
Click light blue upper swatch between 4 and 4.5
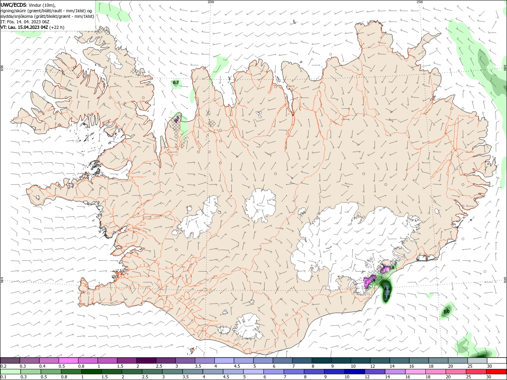tap(224, 361)
